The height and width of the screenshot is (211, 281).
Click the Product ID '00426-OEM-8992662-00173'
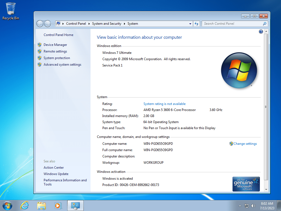(x=139, y=185)
